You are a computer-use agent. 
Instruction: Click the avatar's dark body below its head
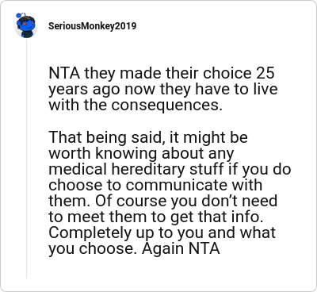(x=26, y=34)
